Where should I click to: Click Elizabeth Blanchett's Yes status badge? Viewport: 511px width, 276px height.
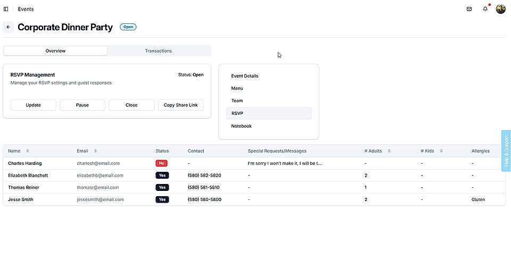coord(162,175)
